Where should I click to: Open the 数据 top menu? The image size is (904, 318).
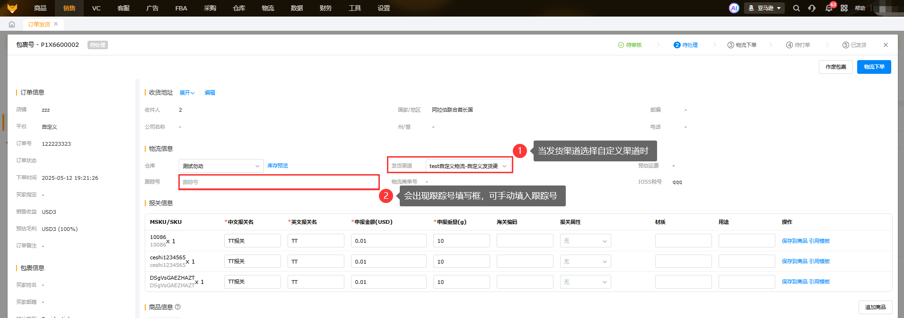297,8
